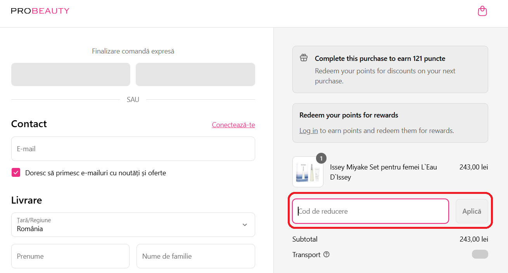Click the item quantity badge on product
The width and height of the screenshot is (508, 273).
[x=321, y=158]
